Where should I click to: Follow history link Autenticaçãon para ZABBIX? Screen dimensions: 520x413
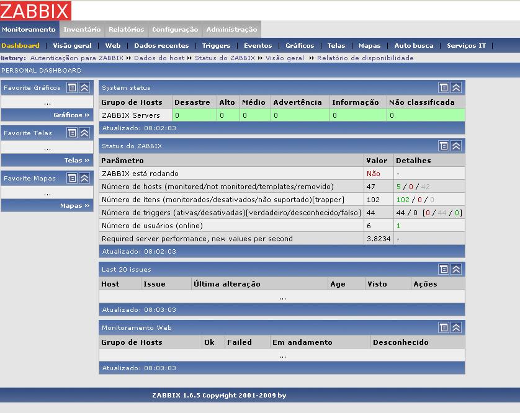76,58
